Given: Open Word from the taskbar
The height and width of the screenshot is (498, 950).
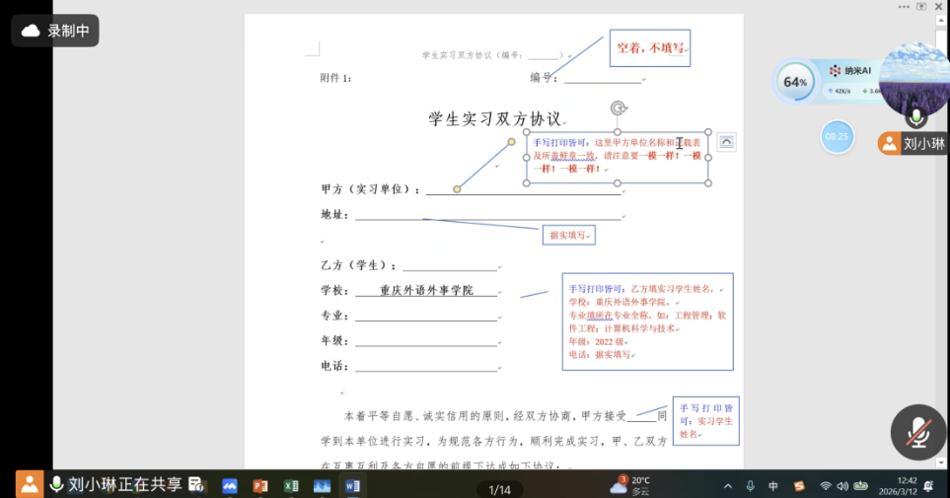Looking at the screenshot, I should pos(352,486).
